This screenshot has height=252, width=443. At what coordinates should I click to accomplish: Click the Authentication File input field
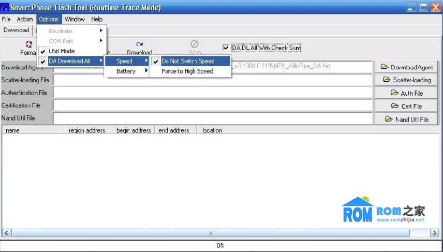213,93
